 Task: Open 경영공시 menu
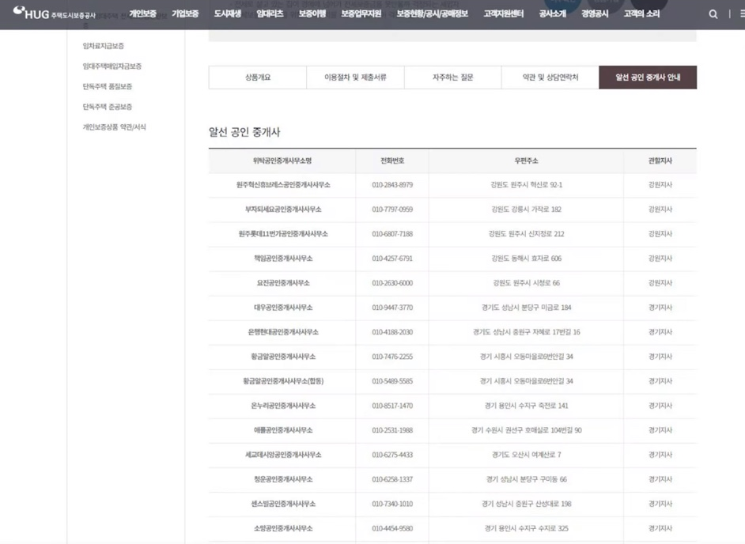point(595,13)
